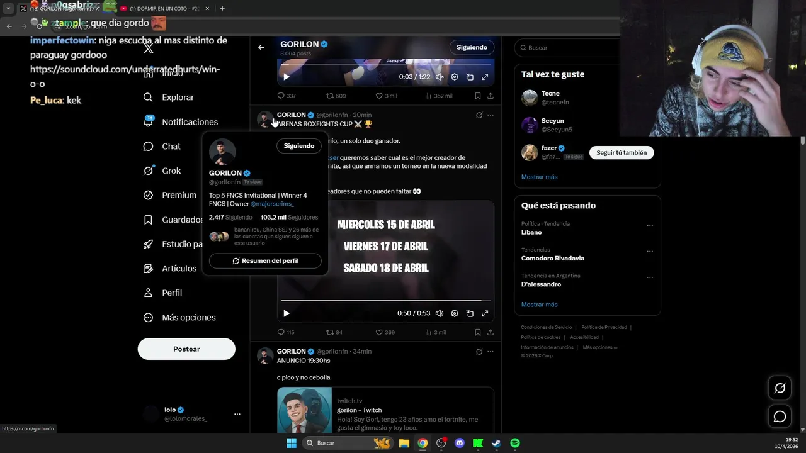
Task: Share the post with 337 replies
Action: tap(491, 96)
